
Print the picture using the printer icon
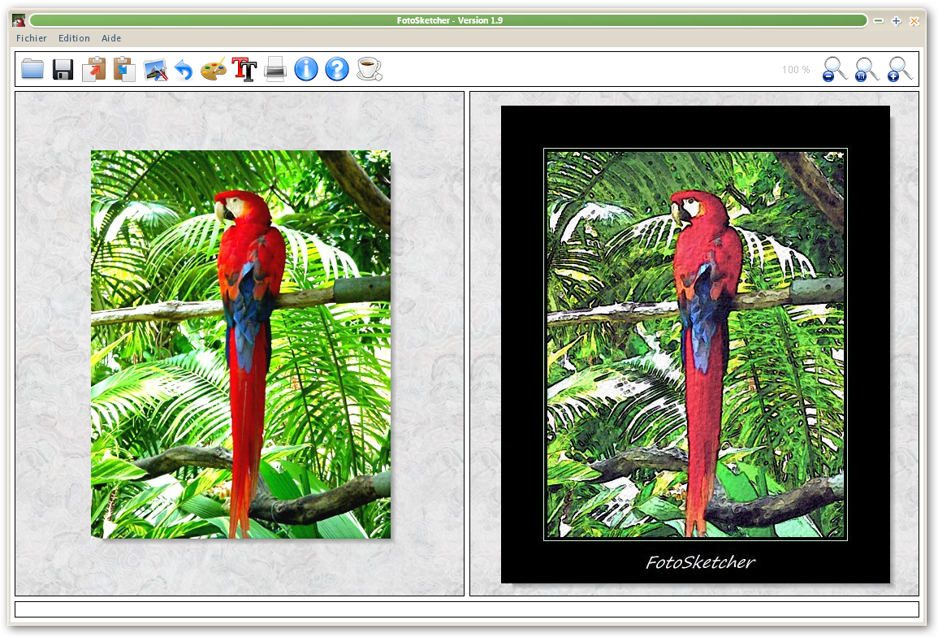tap(275, 70)
